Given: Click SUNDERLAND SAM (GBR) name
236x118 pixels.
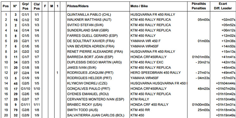Looking at the screenshot, I should [x=88, y=30].
